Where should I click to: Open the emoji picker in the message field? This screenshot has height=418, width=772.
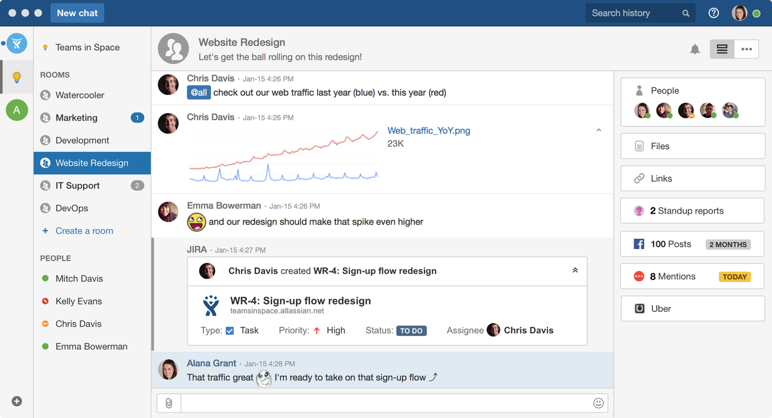point(598,403)
